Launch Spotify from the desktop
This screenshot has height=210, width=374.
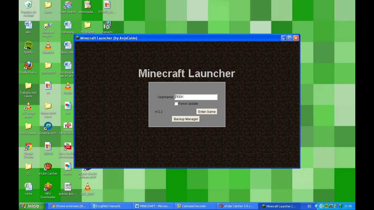[x=28, y=48]
